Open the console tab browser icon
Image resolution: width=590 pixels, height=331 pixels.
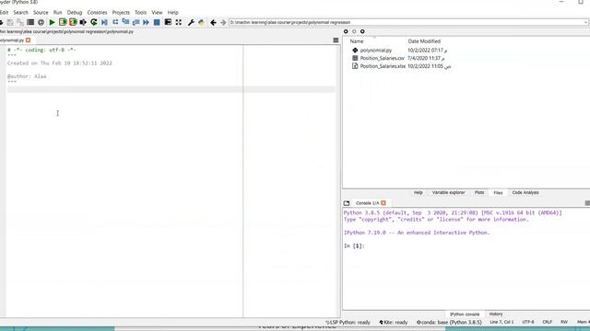tap(347, 203)
